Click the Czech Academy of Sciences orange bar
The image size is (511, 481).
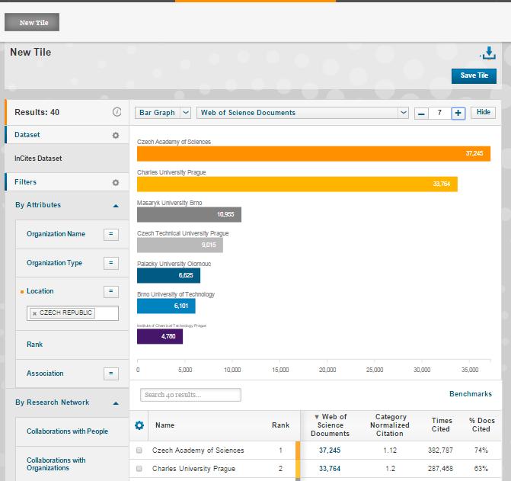tap(314, 153)
